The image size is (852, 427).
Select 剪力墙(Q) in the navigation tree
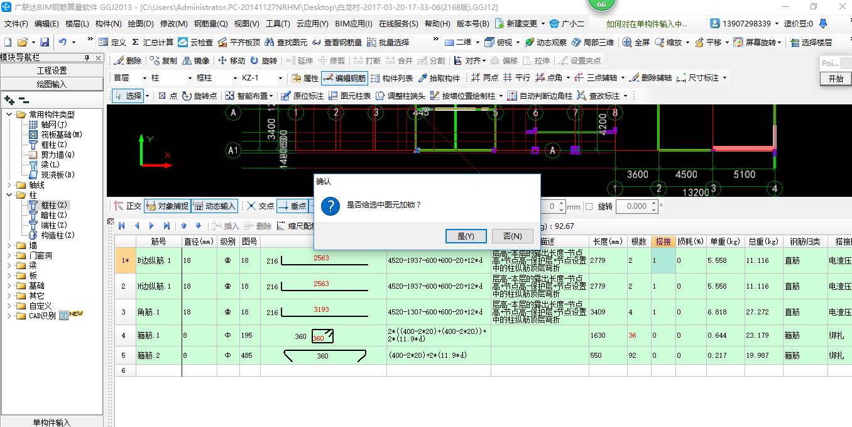click(58, 155)
